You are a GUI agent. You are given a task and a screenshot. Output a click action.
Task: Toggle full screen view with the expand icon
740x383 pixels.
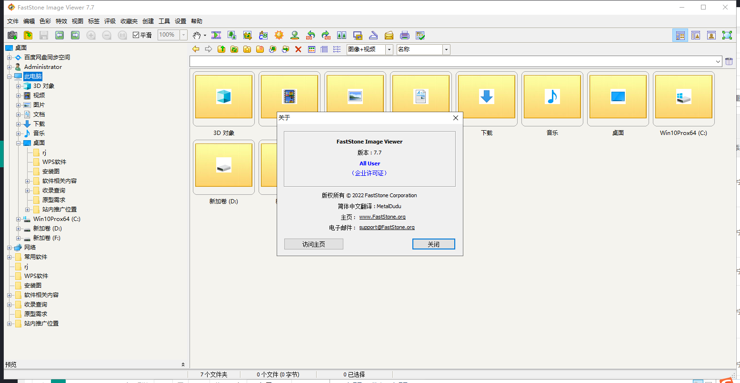pos(728,35)
